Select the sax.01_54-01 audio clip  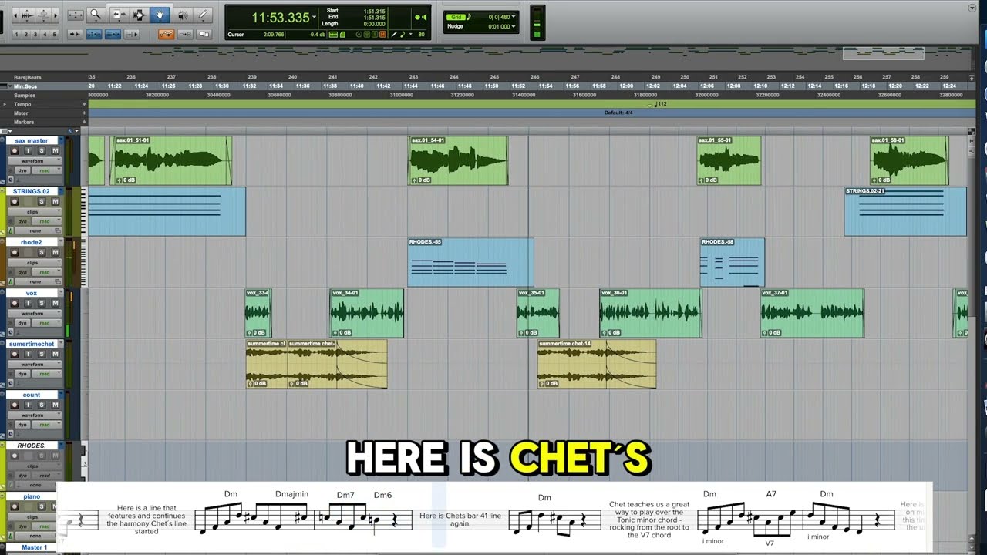tap(458, 161)
